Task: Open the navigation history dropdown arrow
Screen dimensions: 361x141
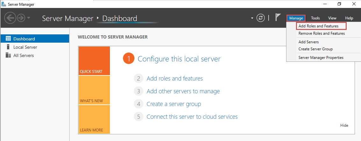Action: [x=29, y=18]
